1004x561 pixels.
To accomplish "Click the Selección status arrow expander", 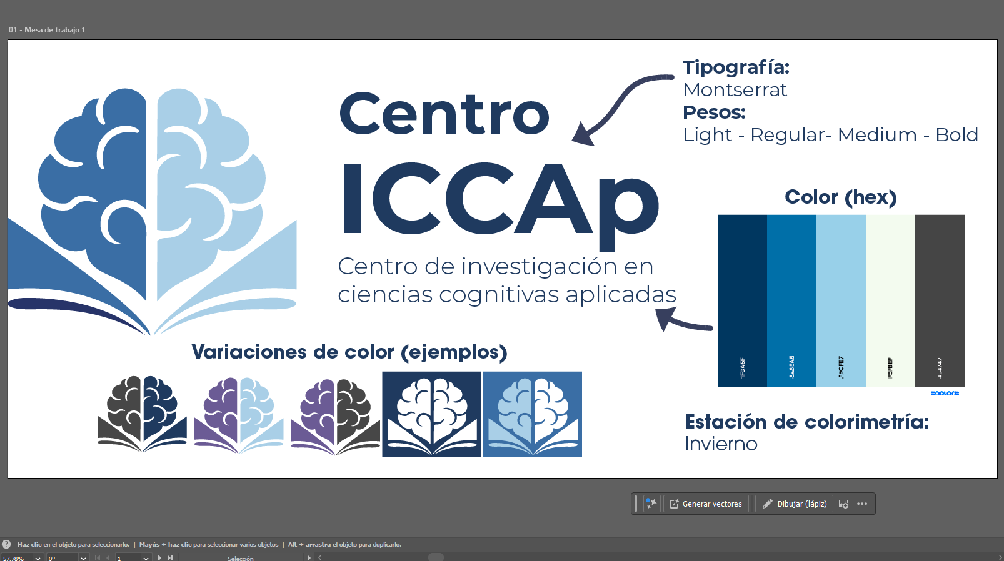I will tap(309, 558).
